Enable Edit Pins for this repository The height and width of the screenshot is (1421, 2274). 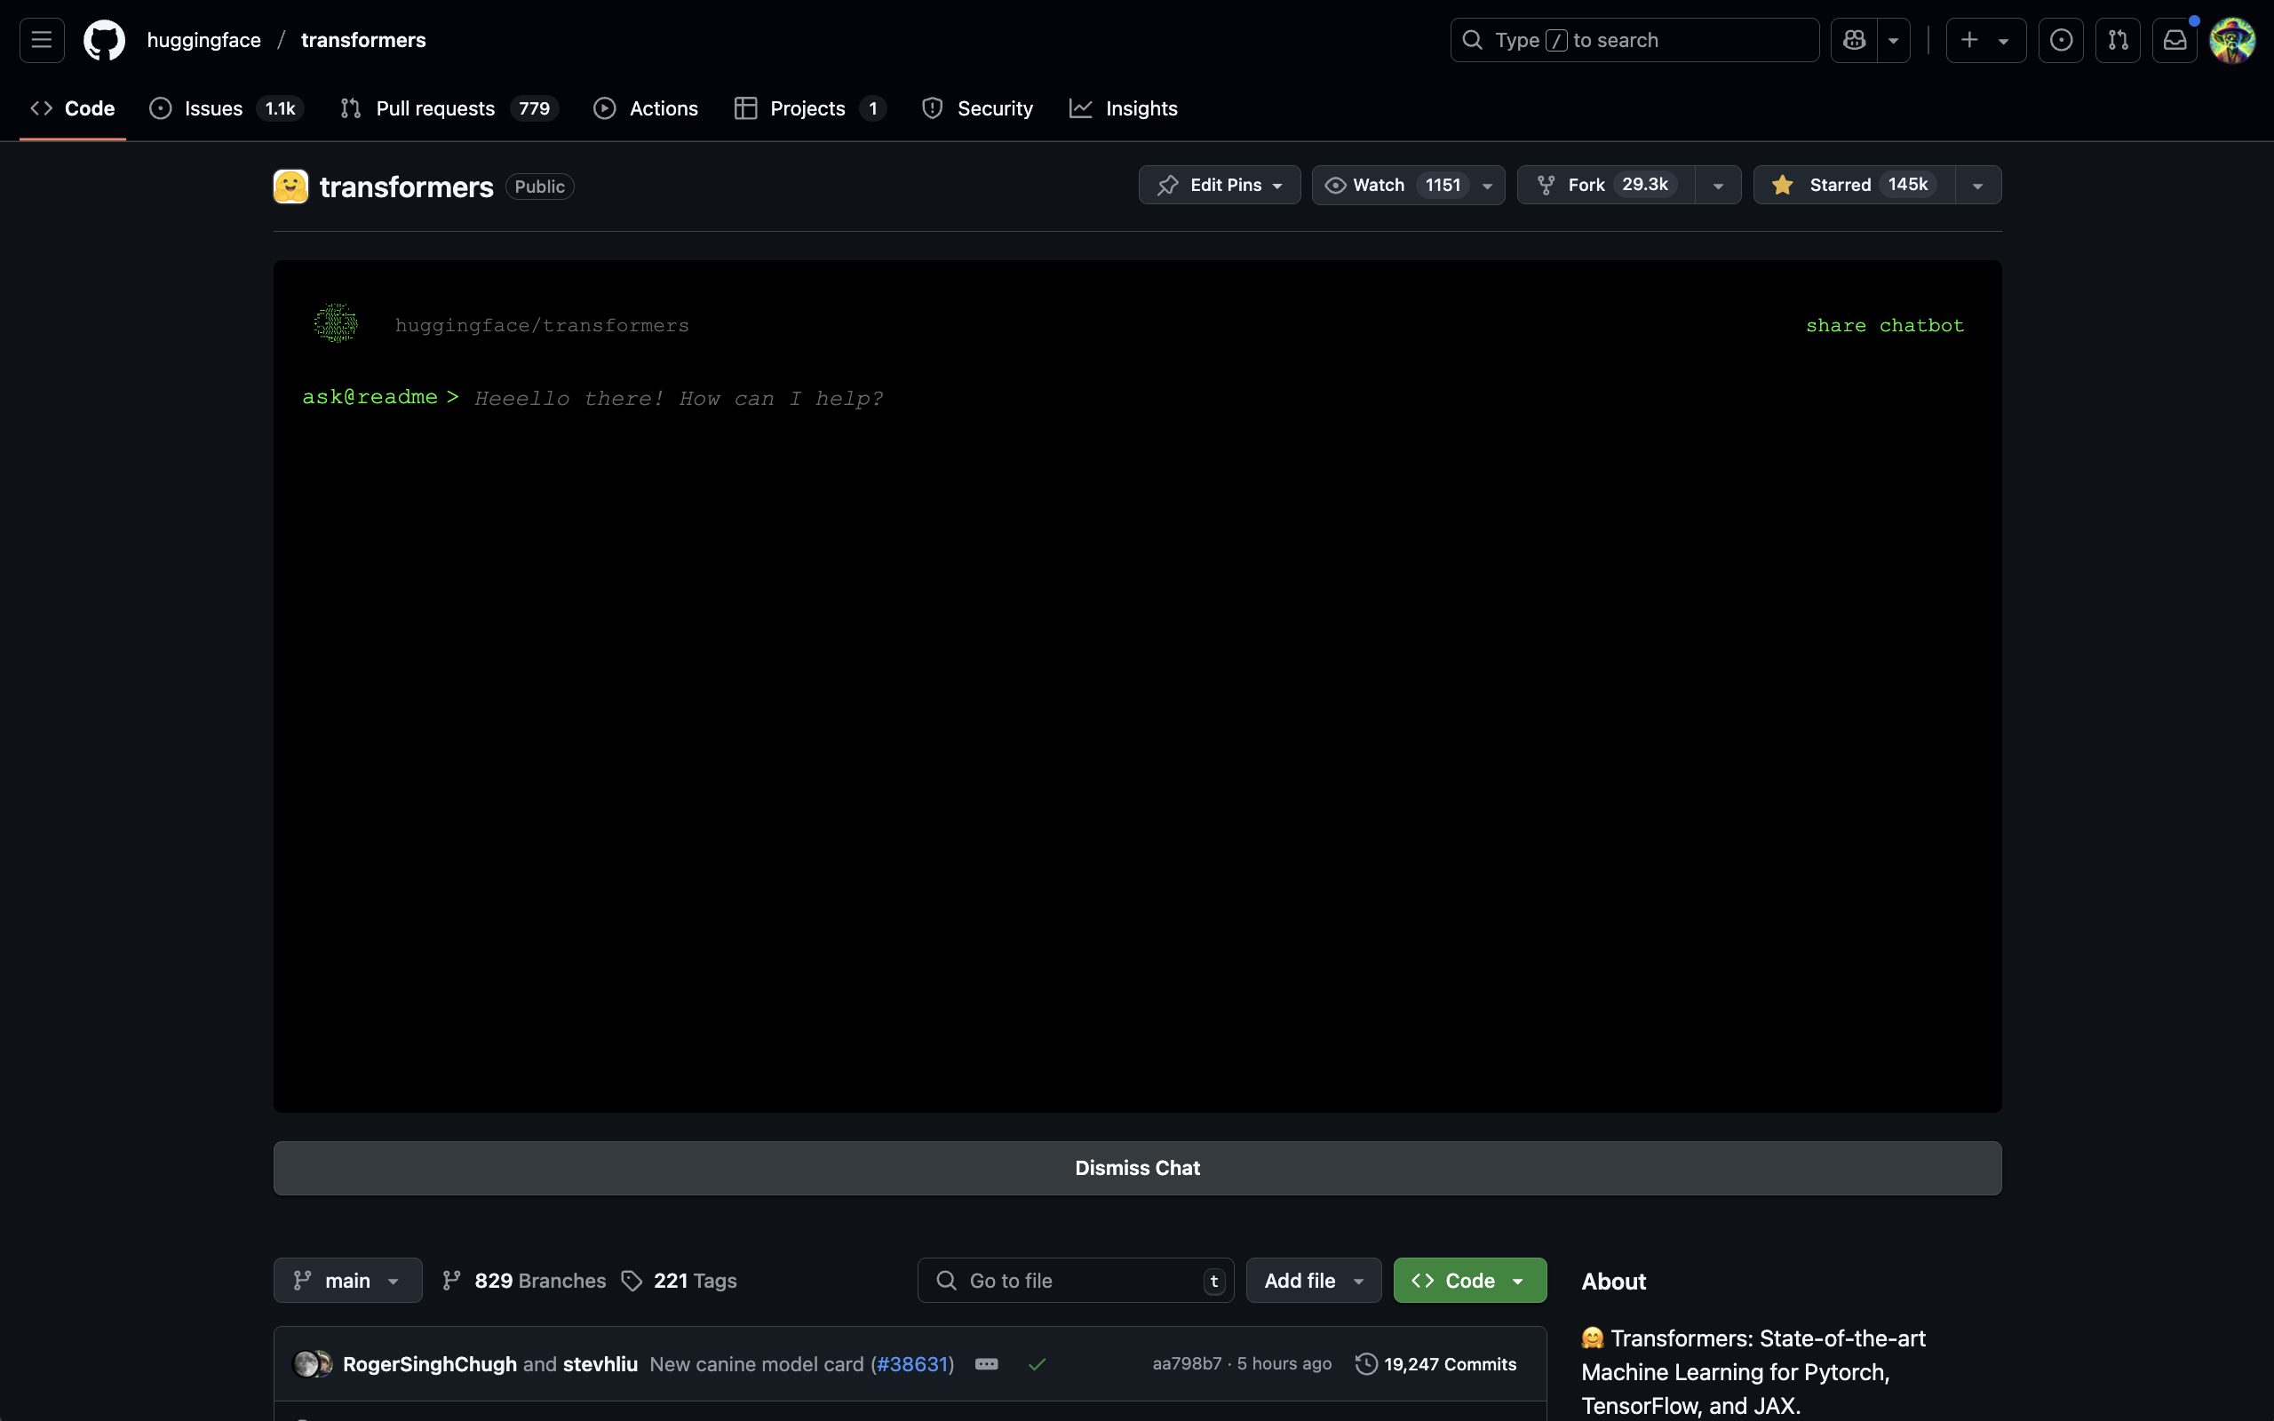pos(1218,184)
